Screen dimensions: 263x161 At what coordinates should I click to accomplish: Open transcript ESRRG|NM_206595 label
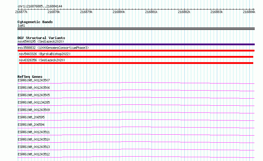click(x=31, y=117)
